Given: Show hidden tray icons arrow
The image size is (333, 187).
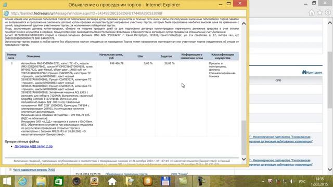Looking at the screenshot, I should (x=263, y=181).
